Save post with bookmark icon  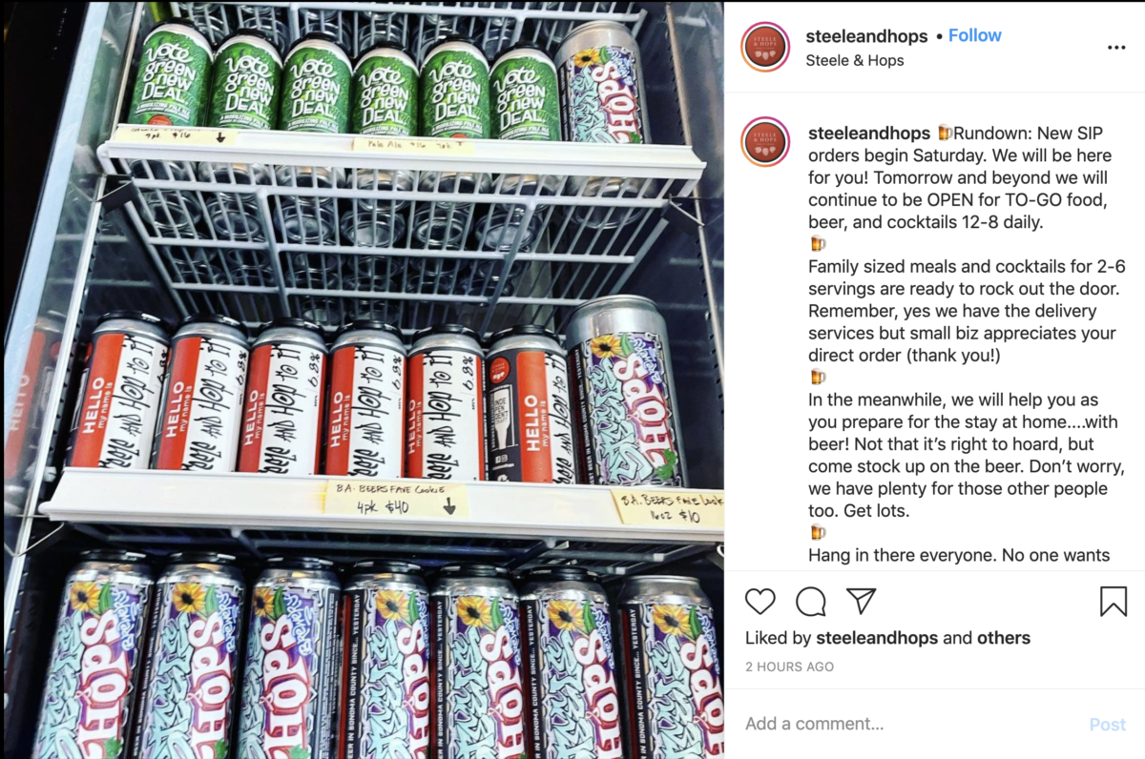point(1114,601)
